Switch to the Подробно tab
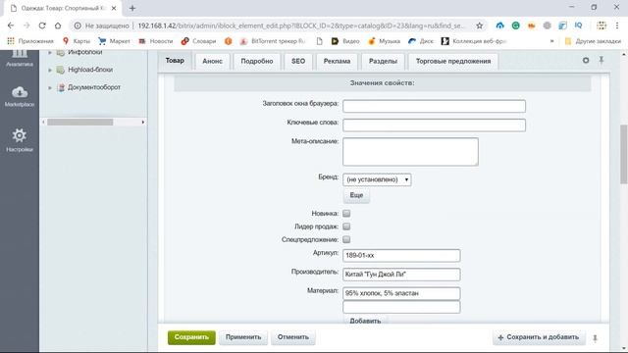 (257, 61)
